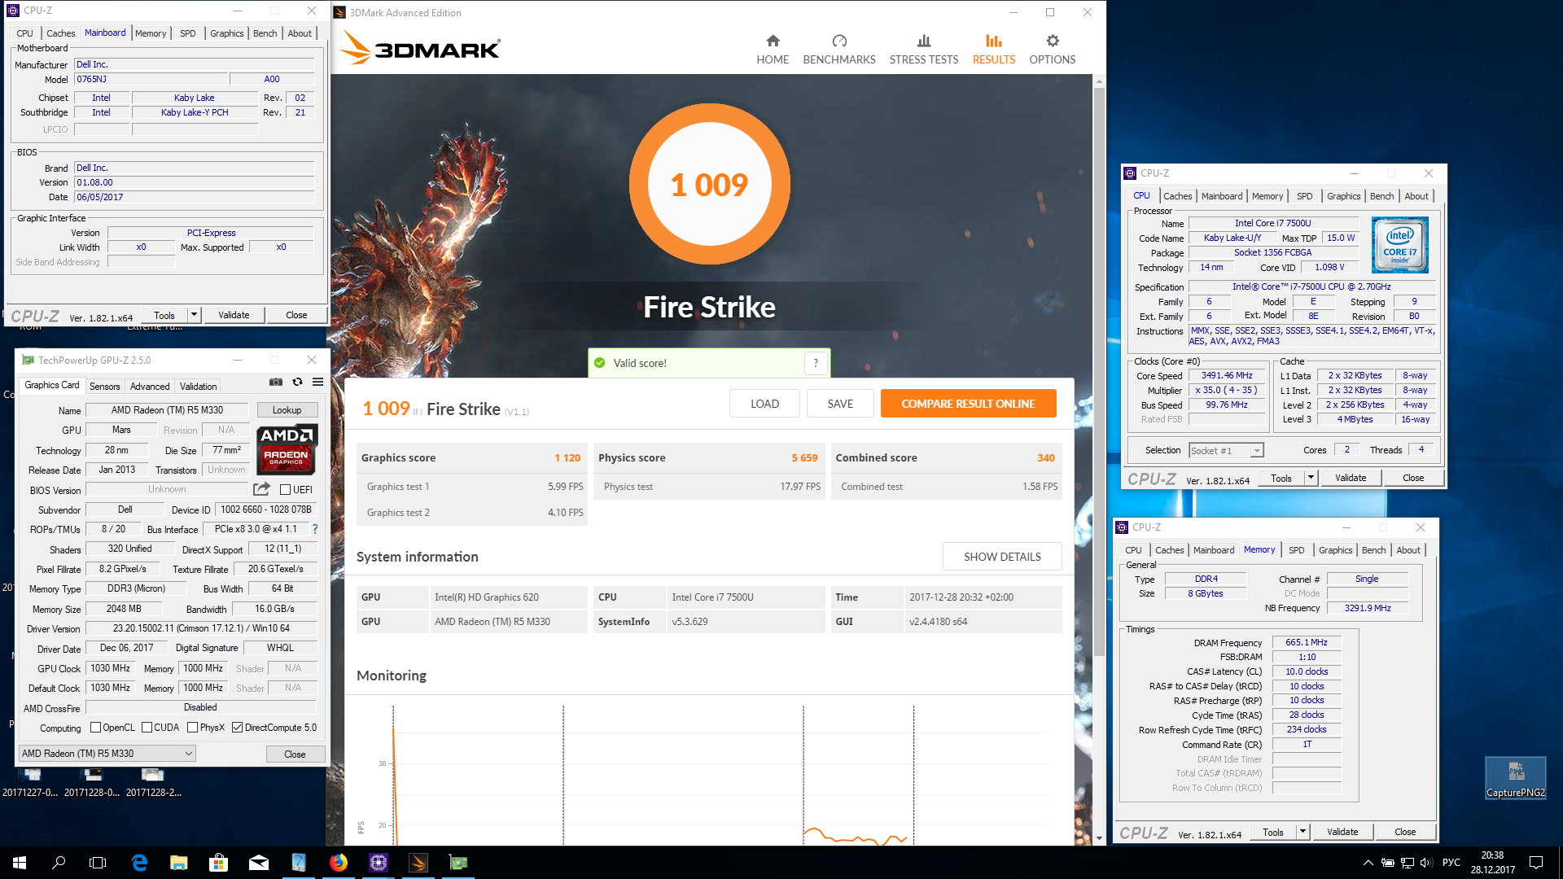Switch to 3DMark on taskbar
Image resolution: width=1563 pixels, height=879 pixels.
tap(418, 863)
